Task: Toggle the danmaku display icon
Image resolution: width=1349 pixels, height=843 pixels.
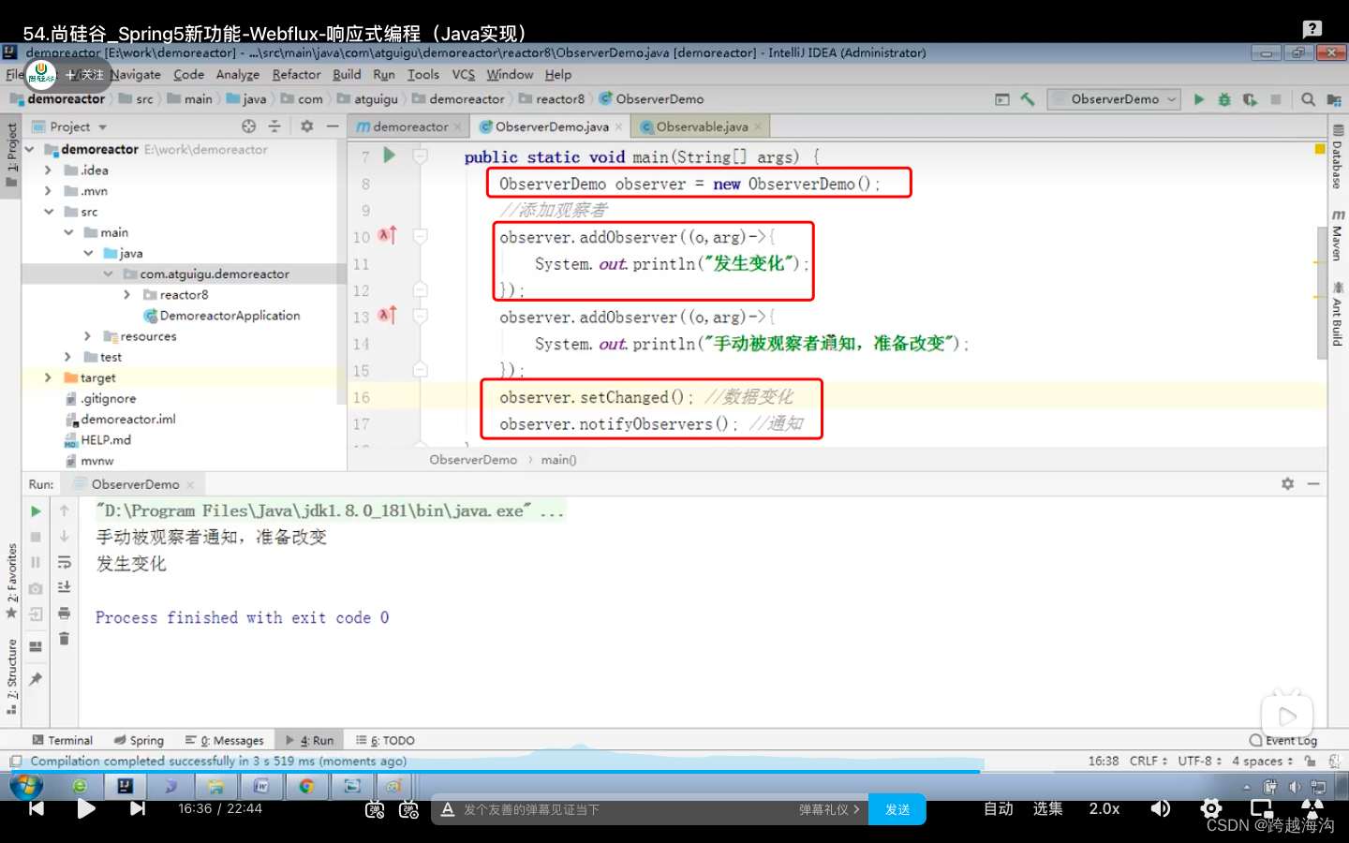Action: [375, 809]
